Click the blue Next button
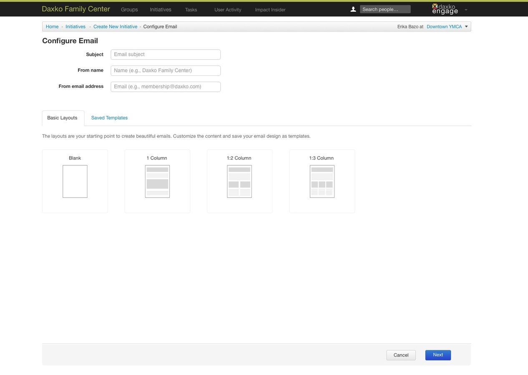The width and height of the screenshot is (528, 375). click(438, 355)
